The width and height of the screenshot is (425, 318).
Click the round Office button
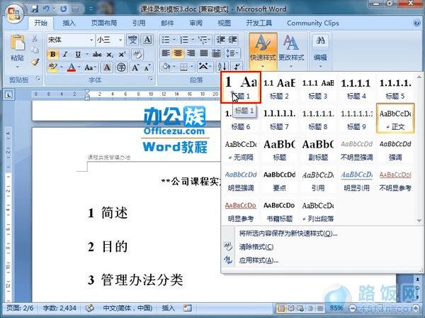pyautogui.click(x=13, y=13)
